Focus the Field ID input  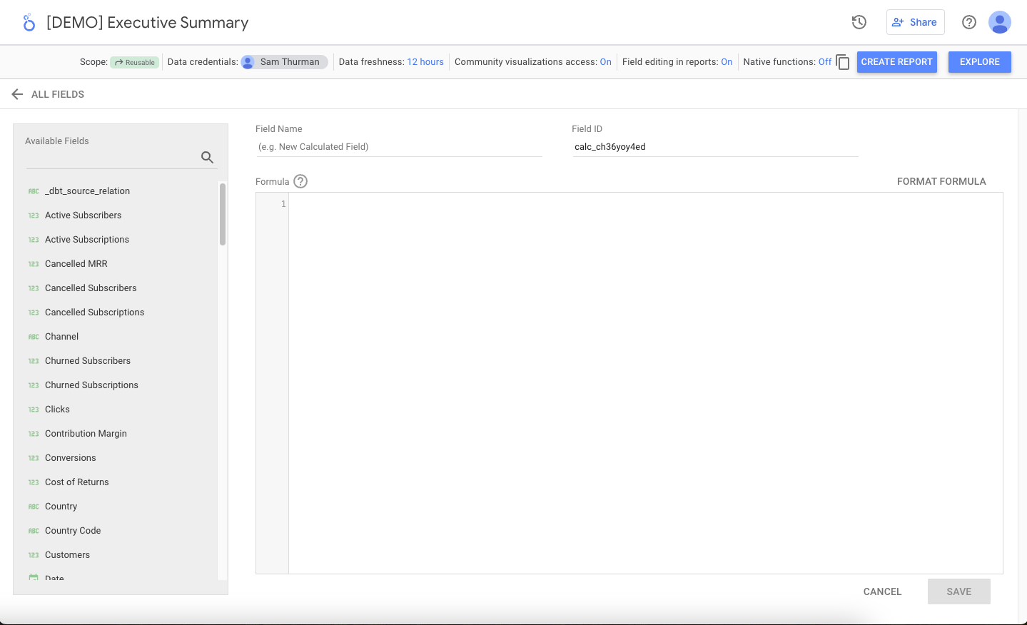tap(715, 147)
